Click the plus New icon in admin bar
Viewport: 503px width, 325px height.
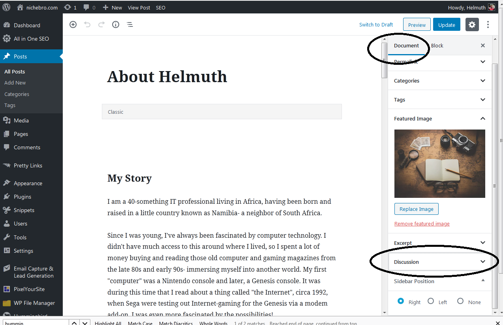pos(105,8)
